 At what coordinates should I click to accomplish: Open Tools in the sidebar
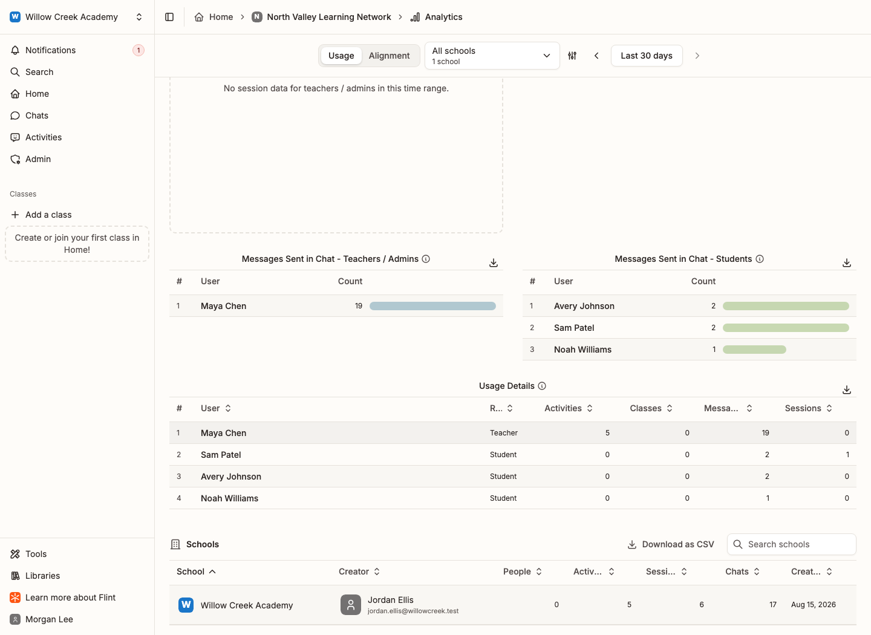[77, 554]
